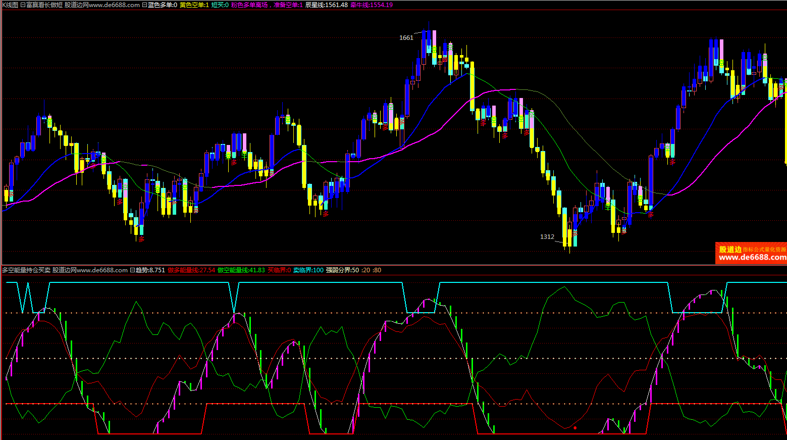The height and width of the screenshot is (440, 787).
Task: Select the 辰星线:1561.48 readout
Action: [326, 5]
